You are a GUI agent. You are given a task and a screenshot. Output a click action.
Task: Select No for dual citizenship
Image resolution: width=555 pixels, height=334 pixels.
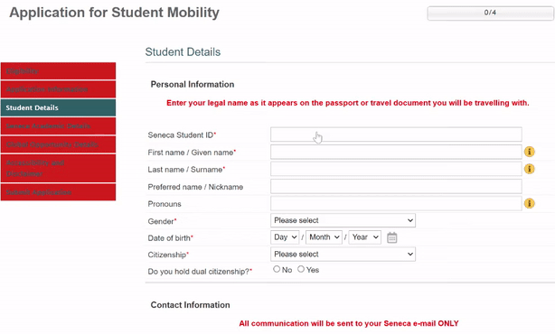[277, 269]
